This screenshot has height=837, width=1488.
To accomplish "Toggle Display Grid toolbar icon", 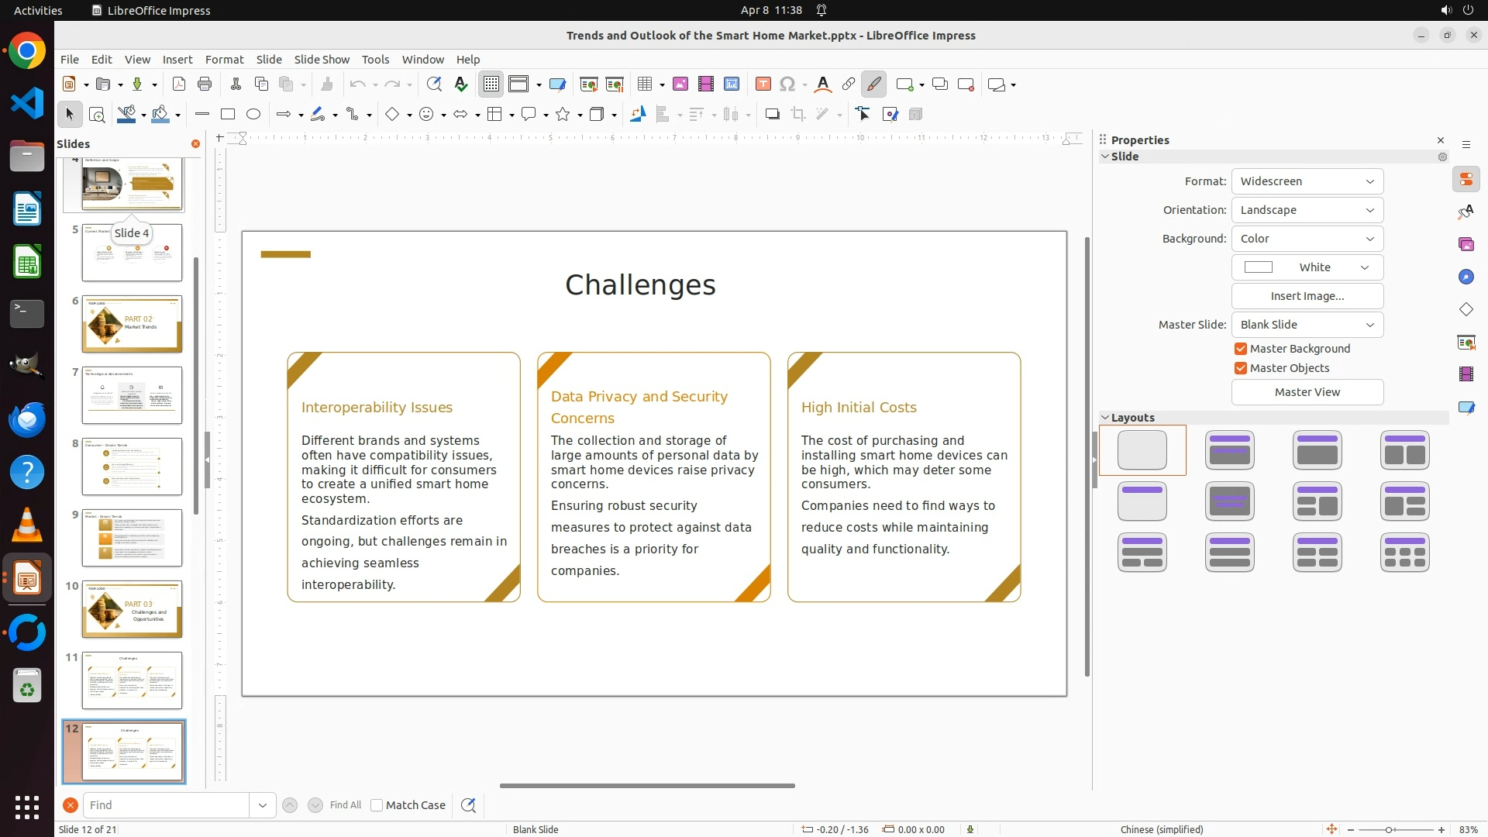I will coord(491,84).
